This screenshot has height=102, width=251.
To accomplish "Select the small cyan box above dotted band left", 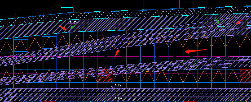I will (x=67, y=10).
